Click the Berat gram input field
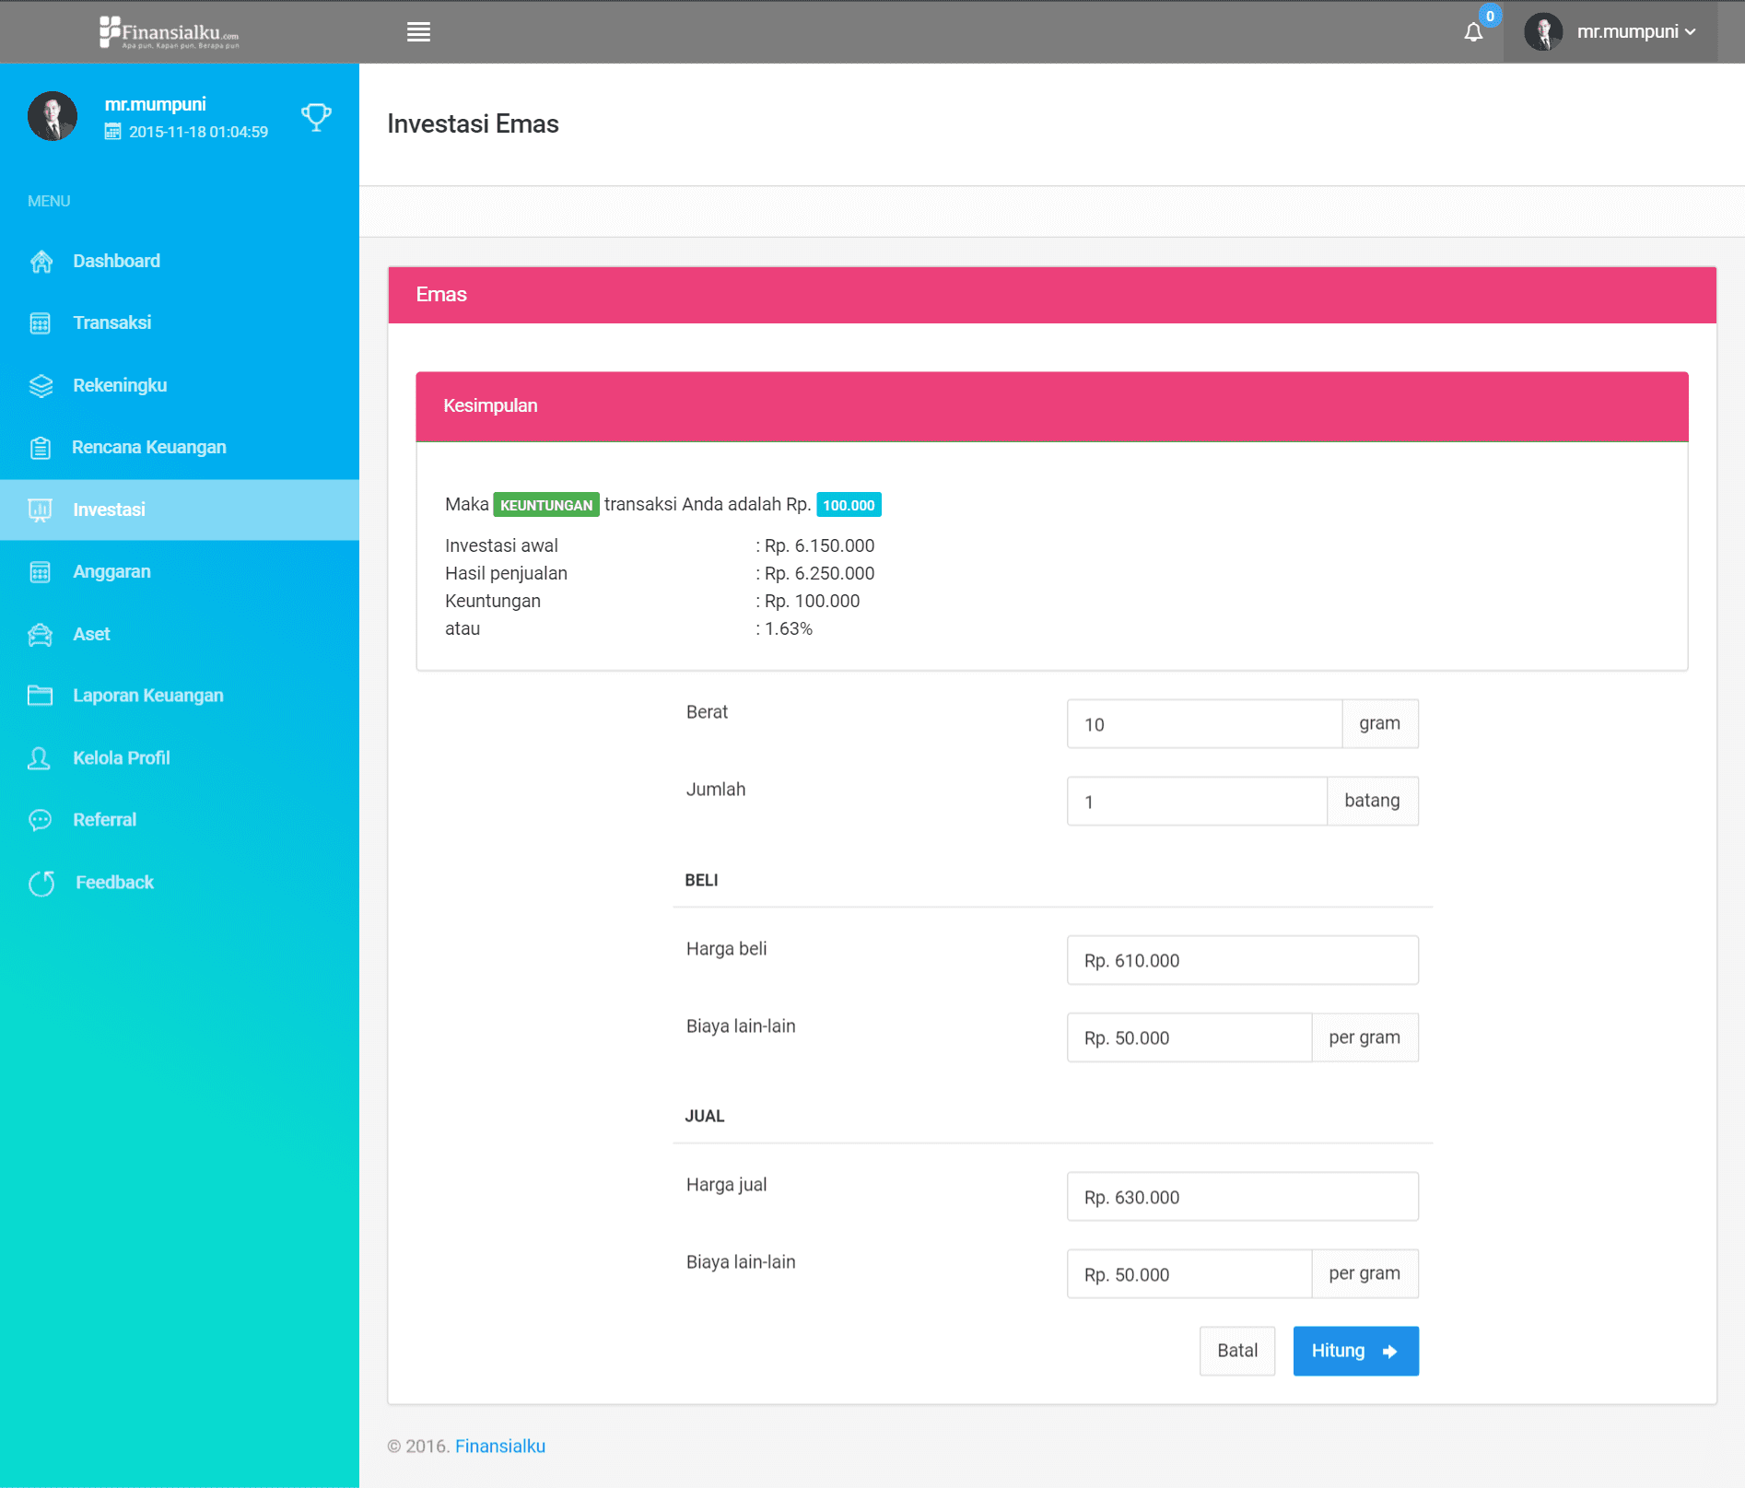The height and width of the screenshot is (1488, 1745). (x=1203, y=724)
